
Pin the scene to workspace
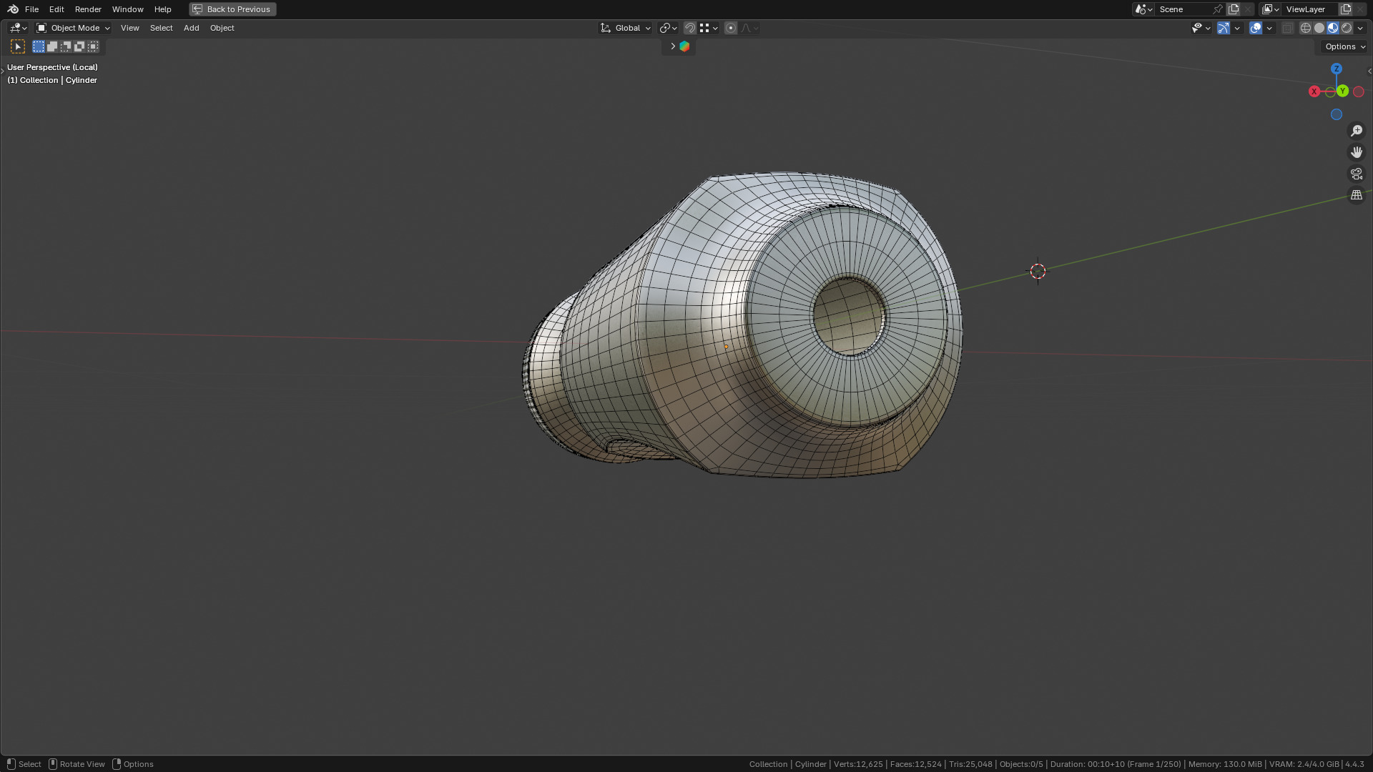[1218, 9]
